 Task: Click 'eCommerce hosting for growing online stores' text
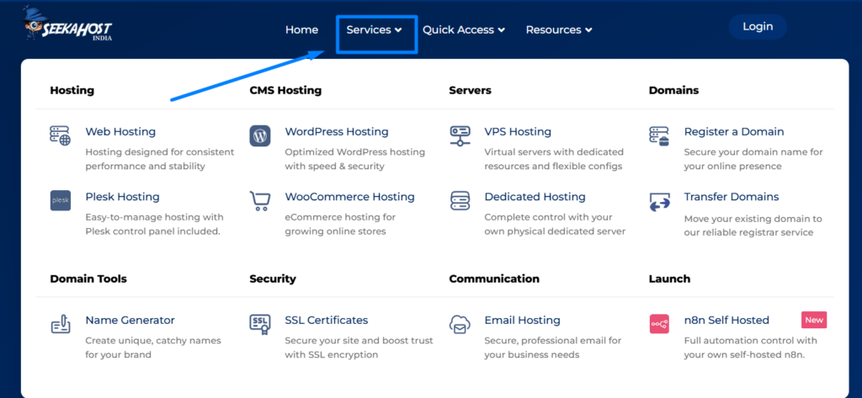340,225
